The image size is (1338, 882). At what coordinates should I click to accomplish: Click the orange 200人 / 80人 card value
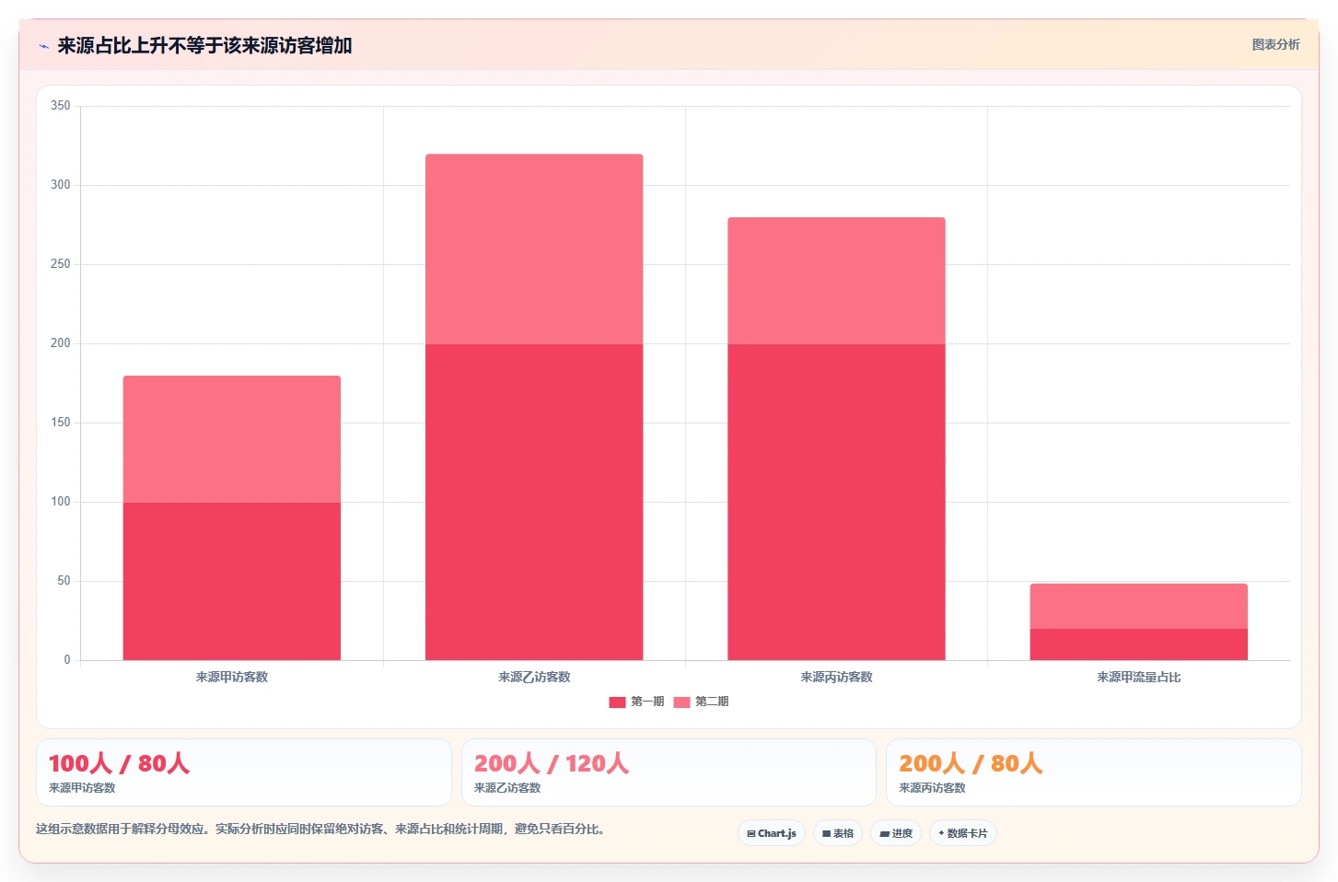(x=971, y=763)
